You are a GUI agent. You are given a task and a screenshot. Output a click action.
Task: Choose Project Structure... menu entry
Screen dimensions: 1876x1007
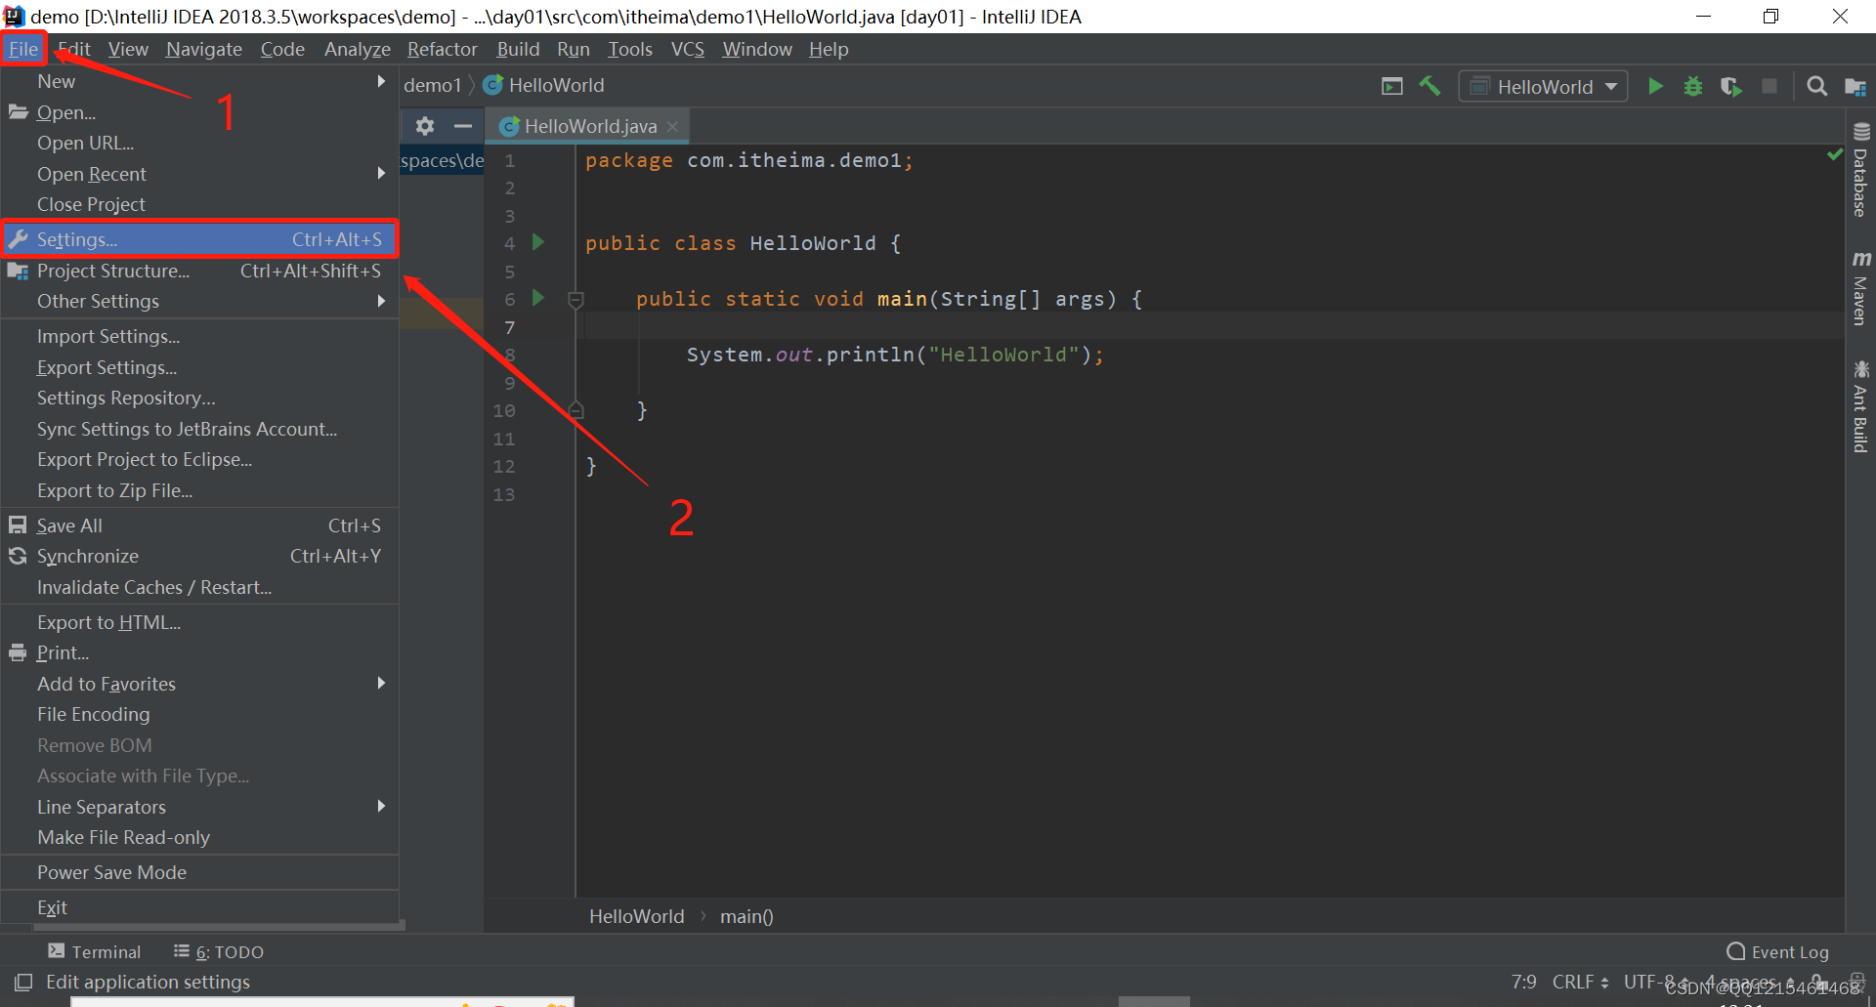pos(199,271)
